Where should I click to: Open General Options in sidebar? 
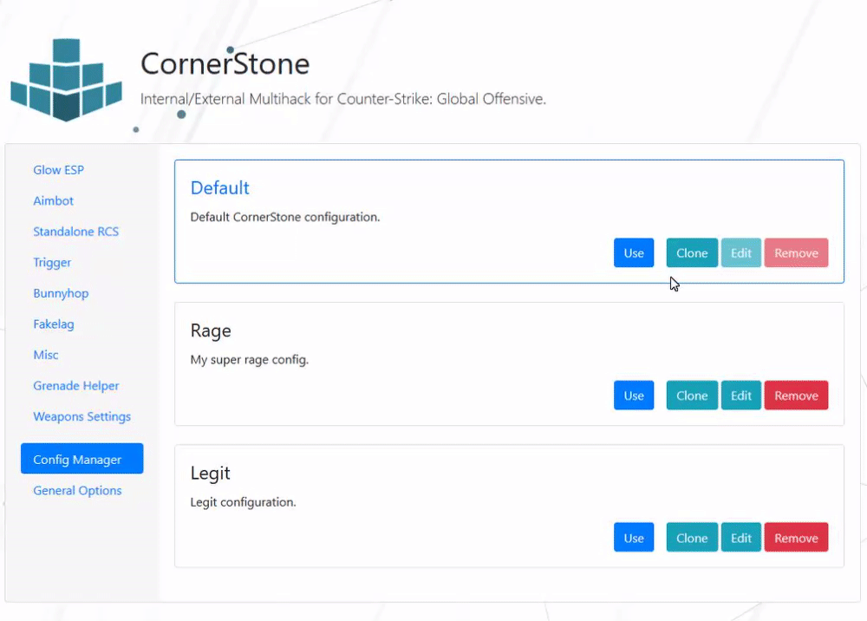tap(77, 491)
